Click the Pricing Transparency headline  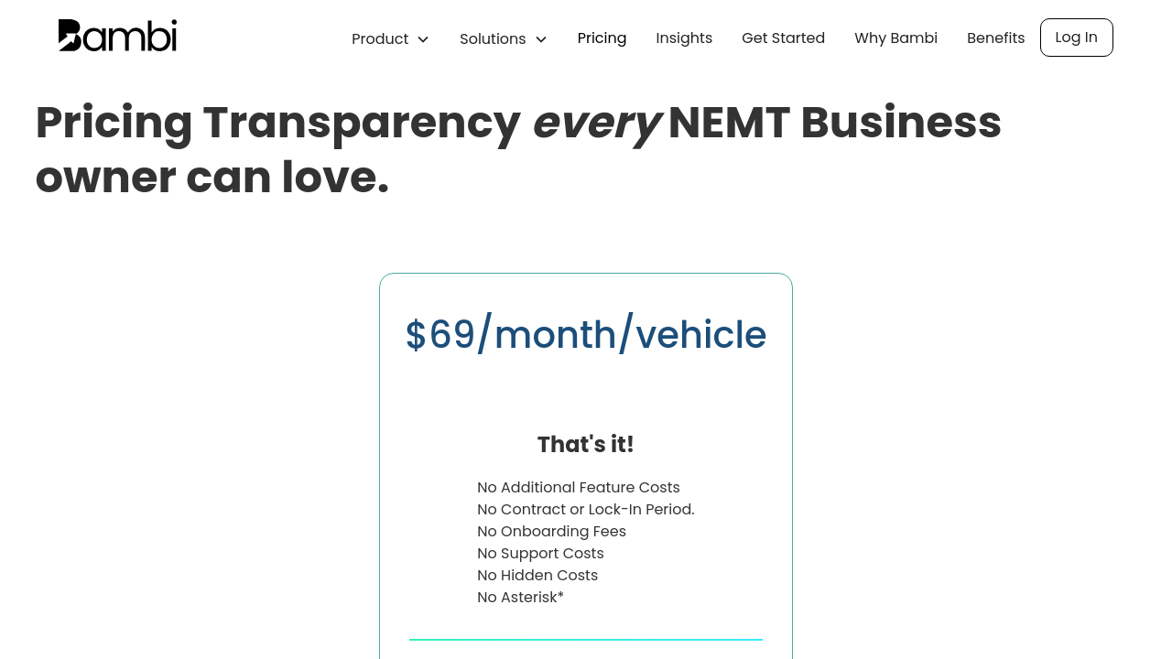click(x=518, y=149)
